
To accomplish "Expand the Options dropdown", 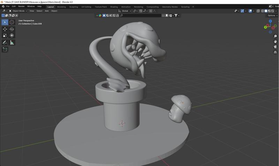I will pyautogui.click(x=272, y=16).
